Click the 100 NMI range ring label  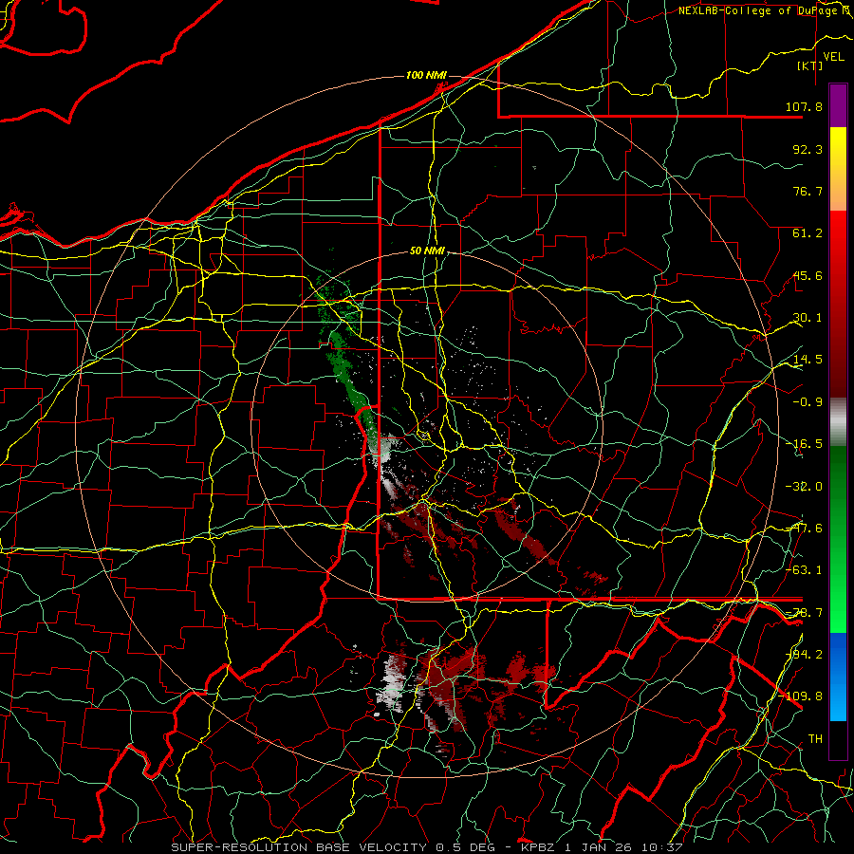426,75
